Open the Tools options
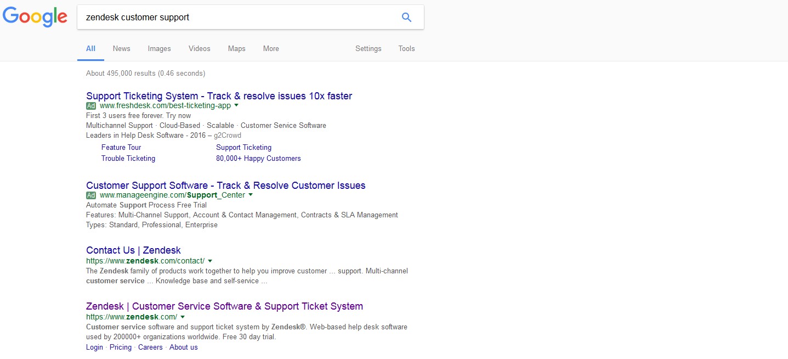The height and width of the screenshot is (359, 788). [406, 48]
